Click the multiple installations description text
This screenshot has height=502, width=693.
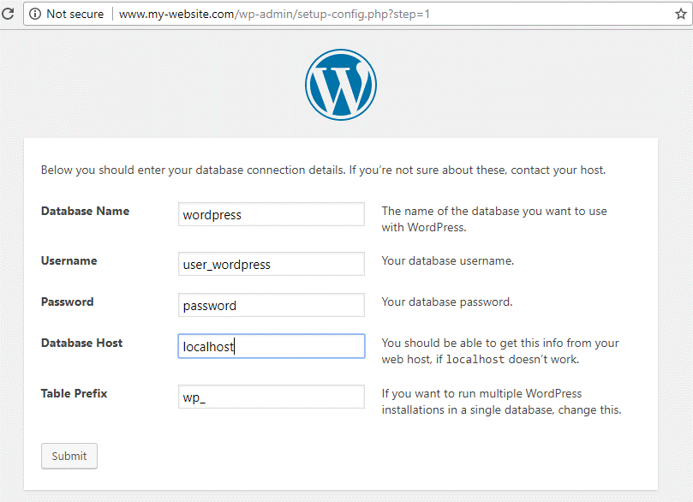(500, 402)
